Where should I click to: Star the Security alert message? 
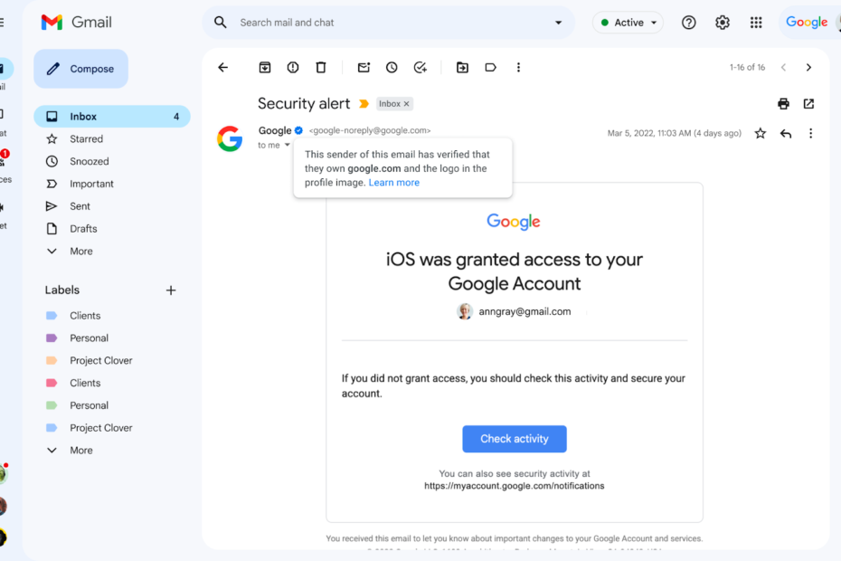761,134
